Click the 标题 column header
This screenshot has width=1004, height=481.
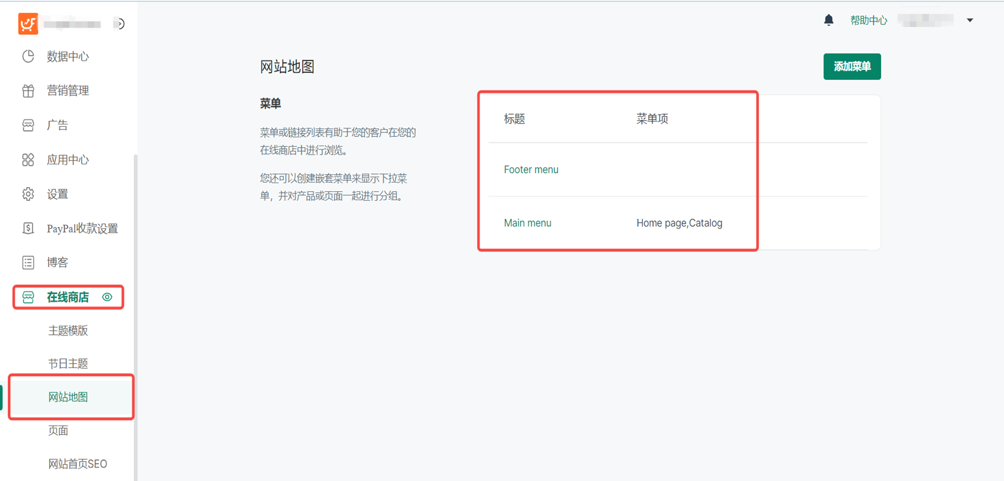click(514, 119)
